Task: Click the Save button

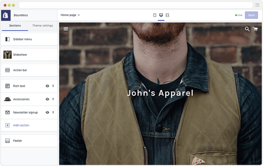Action: point(251,15)
